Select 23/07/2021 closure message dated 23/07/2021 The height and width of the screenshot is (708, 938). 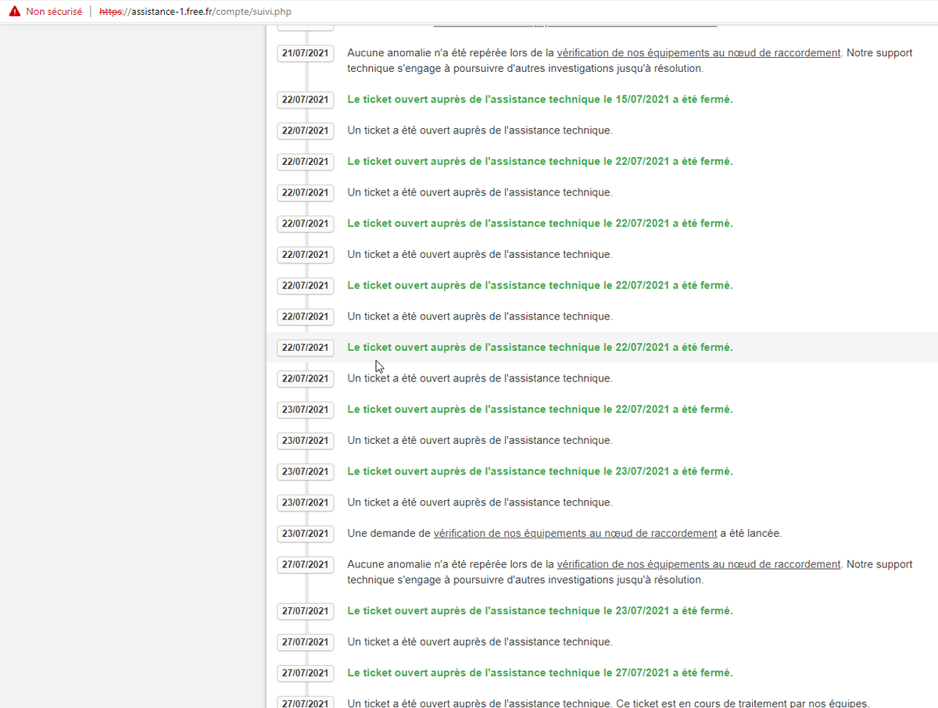point(540,472)
